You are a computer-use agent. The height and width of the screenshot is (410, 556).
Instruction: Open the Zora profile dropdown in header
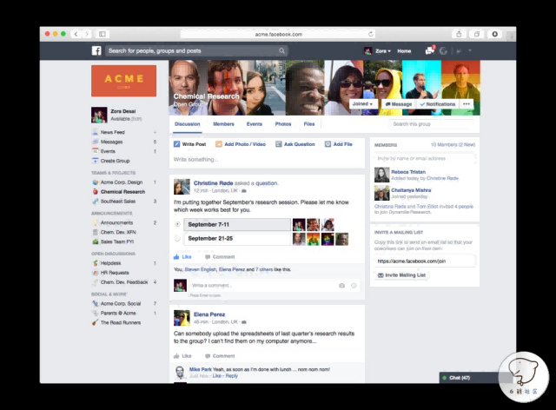pos(378,51)
